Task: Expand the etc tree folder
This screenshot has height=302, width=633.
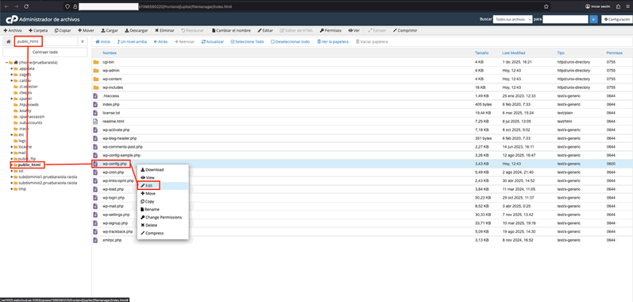Action: [x=12, y=134]
